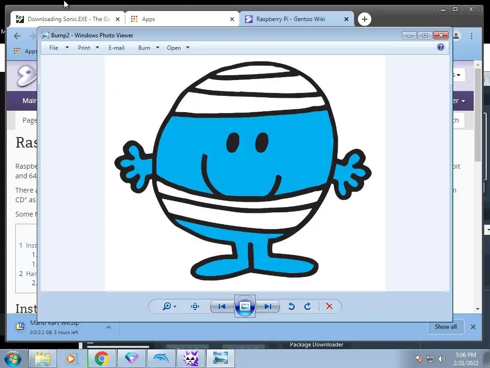Click scroll down arrow on browser scrollbar
Viewport: 490px width, 368px height.
tap(478, 309)
